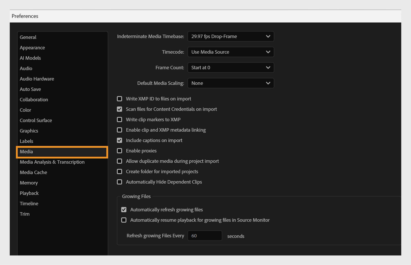Enable Create folder for imported projects
Image resolution: width=411 pixels, height=265 pixels.
119,171
